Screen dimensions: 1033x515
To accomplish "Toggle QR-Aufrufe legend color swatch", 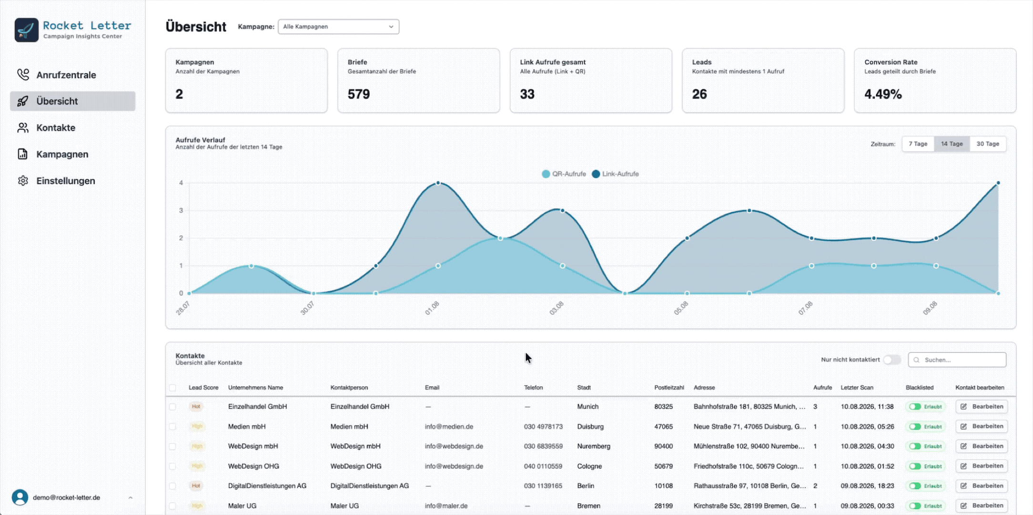I will click(546, 174).
